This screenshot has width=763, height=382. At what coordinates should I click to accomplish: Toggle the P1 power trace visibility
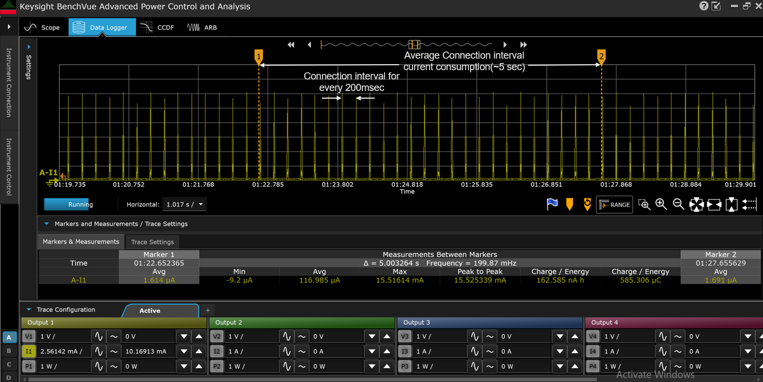tap(29, 366)
